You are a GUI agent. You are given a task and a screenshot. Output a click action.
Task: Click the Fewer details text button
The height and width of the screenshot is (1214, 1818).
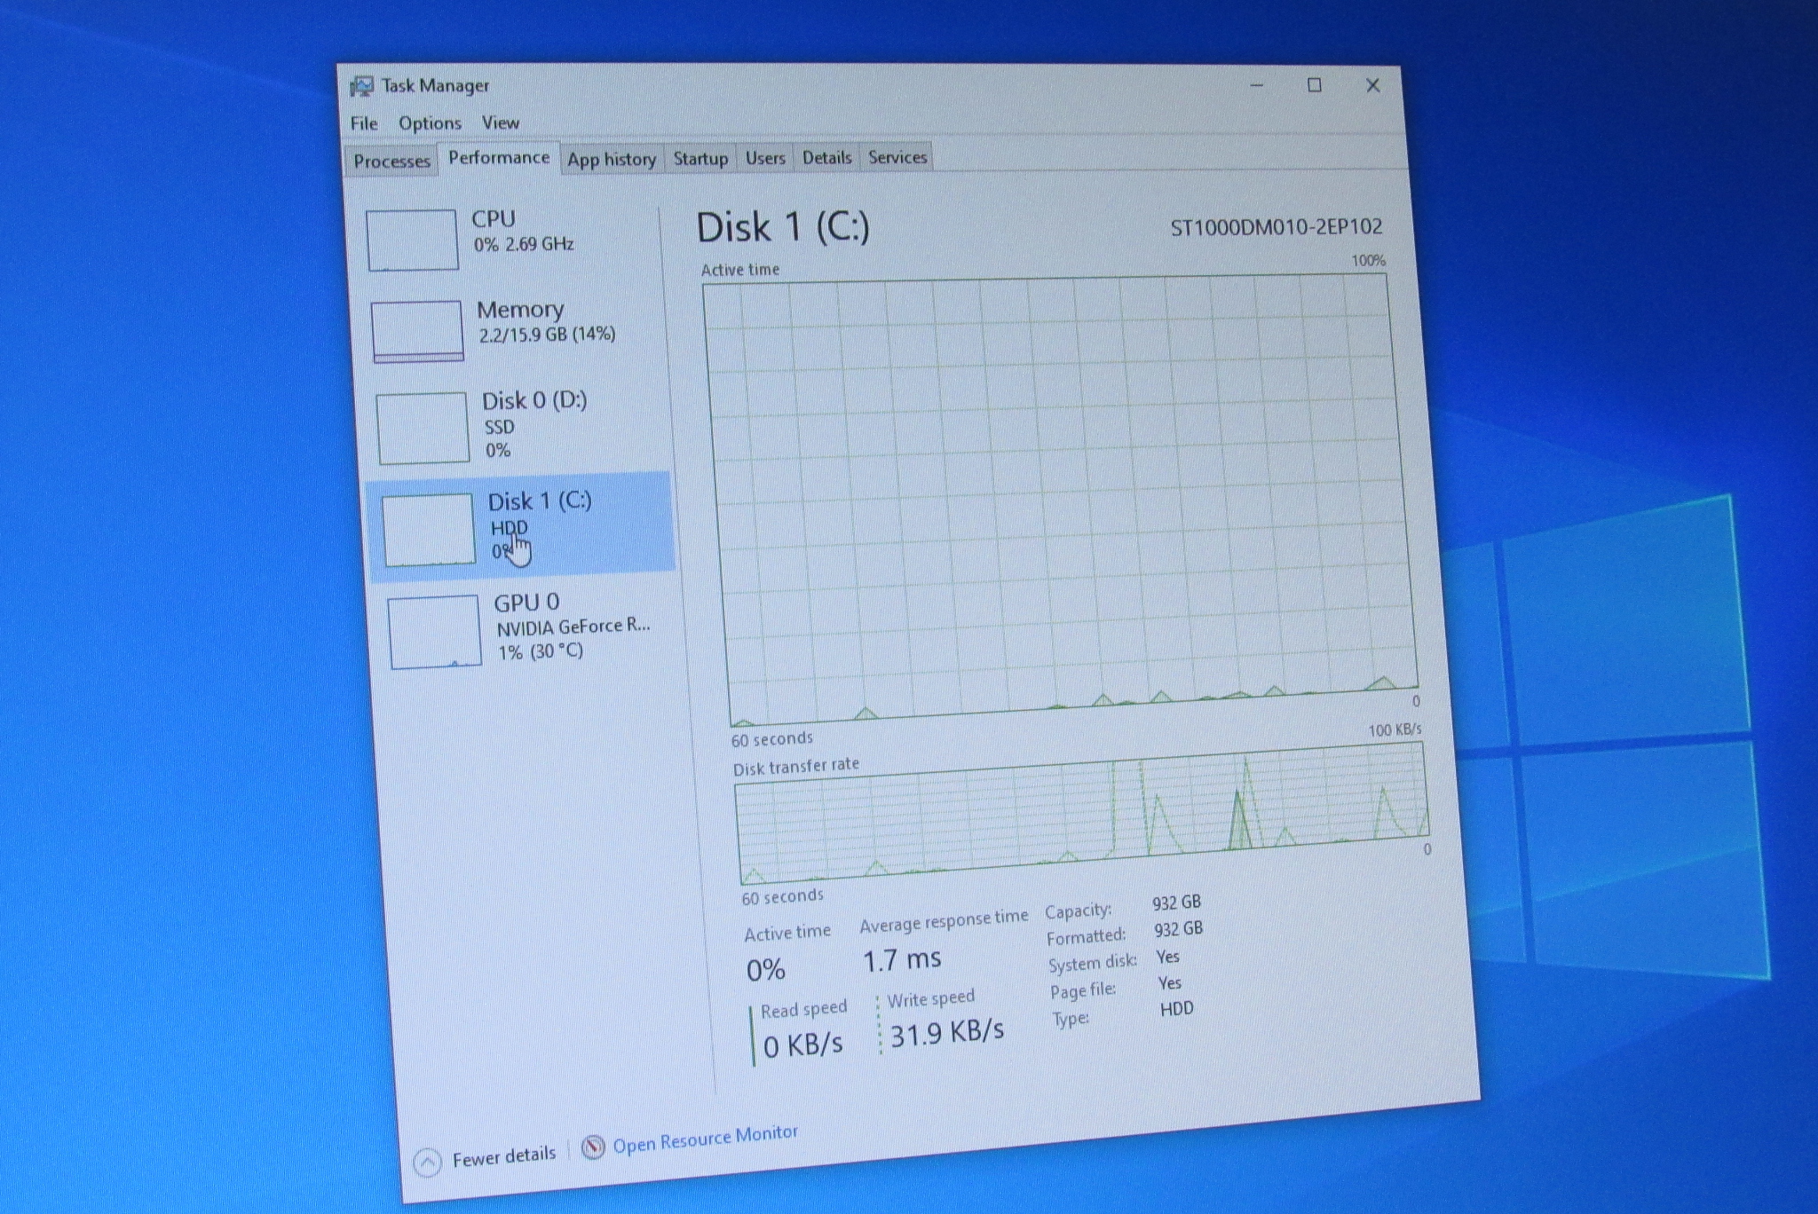(503, 1156)
